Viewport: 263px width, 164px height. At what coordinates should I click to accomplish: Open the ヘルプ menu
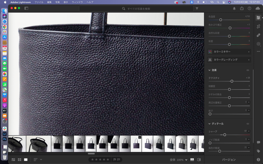pos(90,2)
